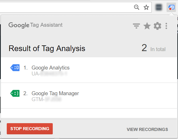Click the blue Google Analytics tag icon

pos(15,68)
